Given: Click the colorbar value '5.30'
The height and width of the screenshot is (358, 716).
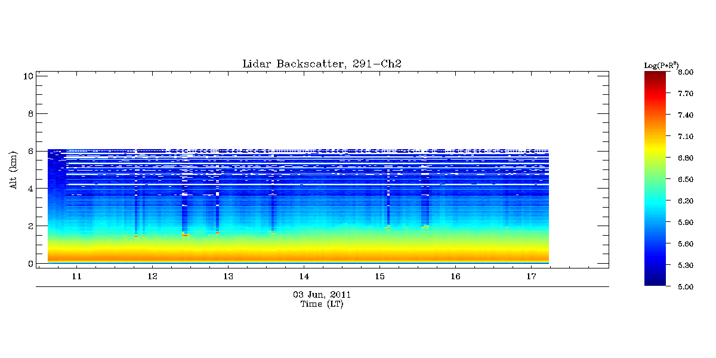Looking at the screenshot, I should (686, 266).
